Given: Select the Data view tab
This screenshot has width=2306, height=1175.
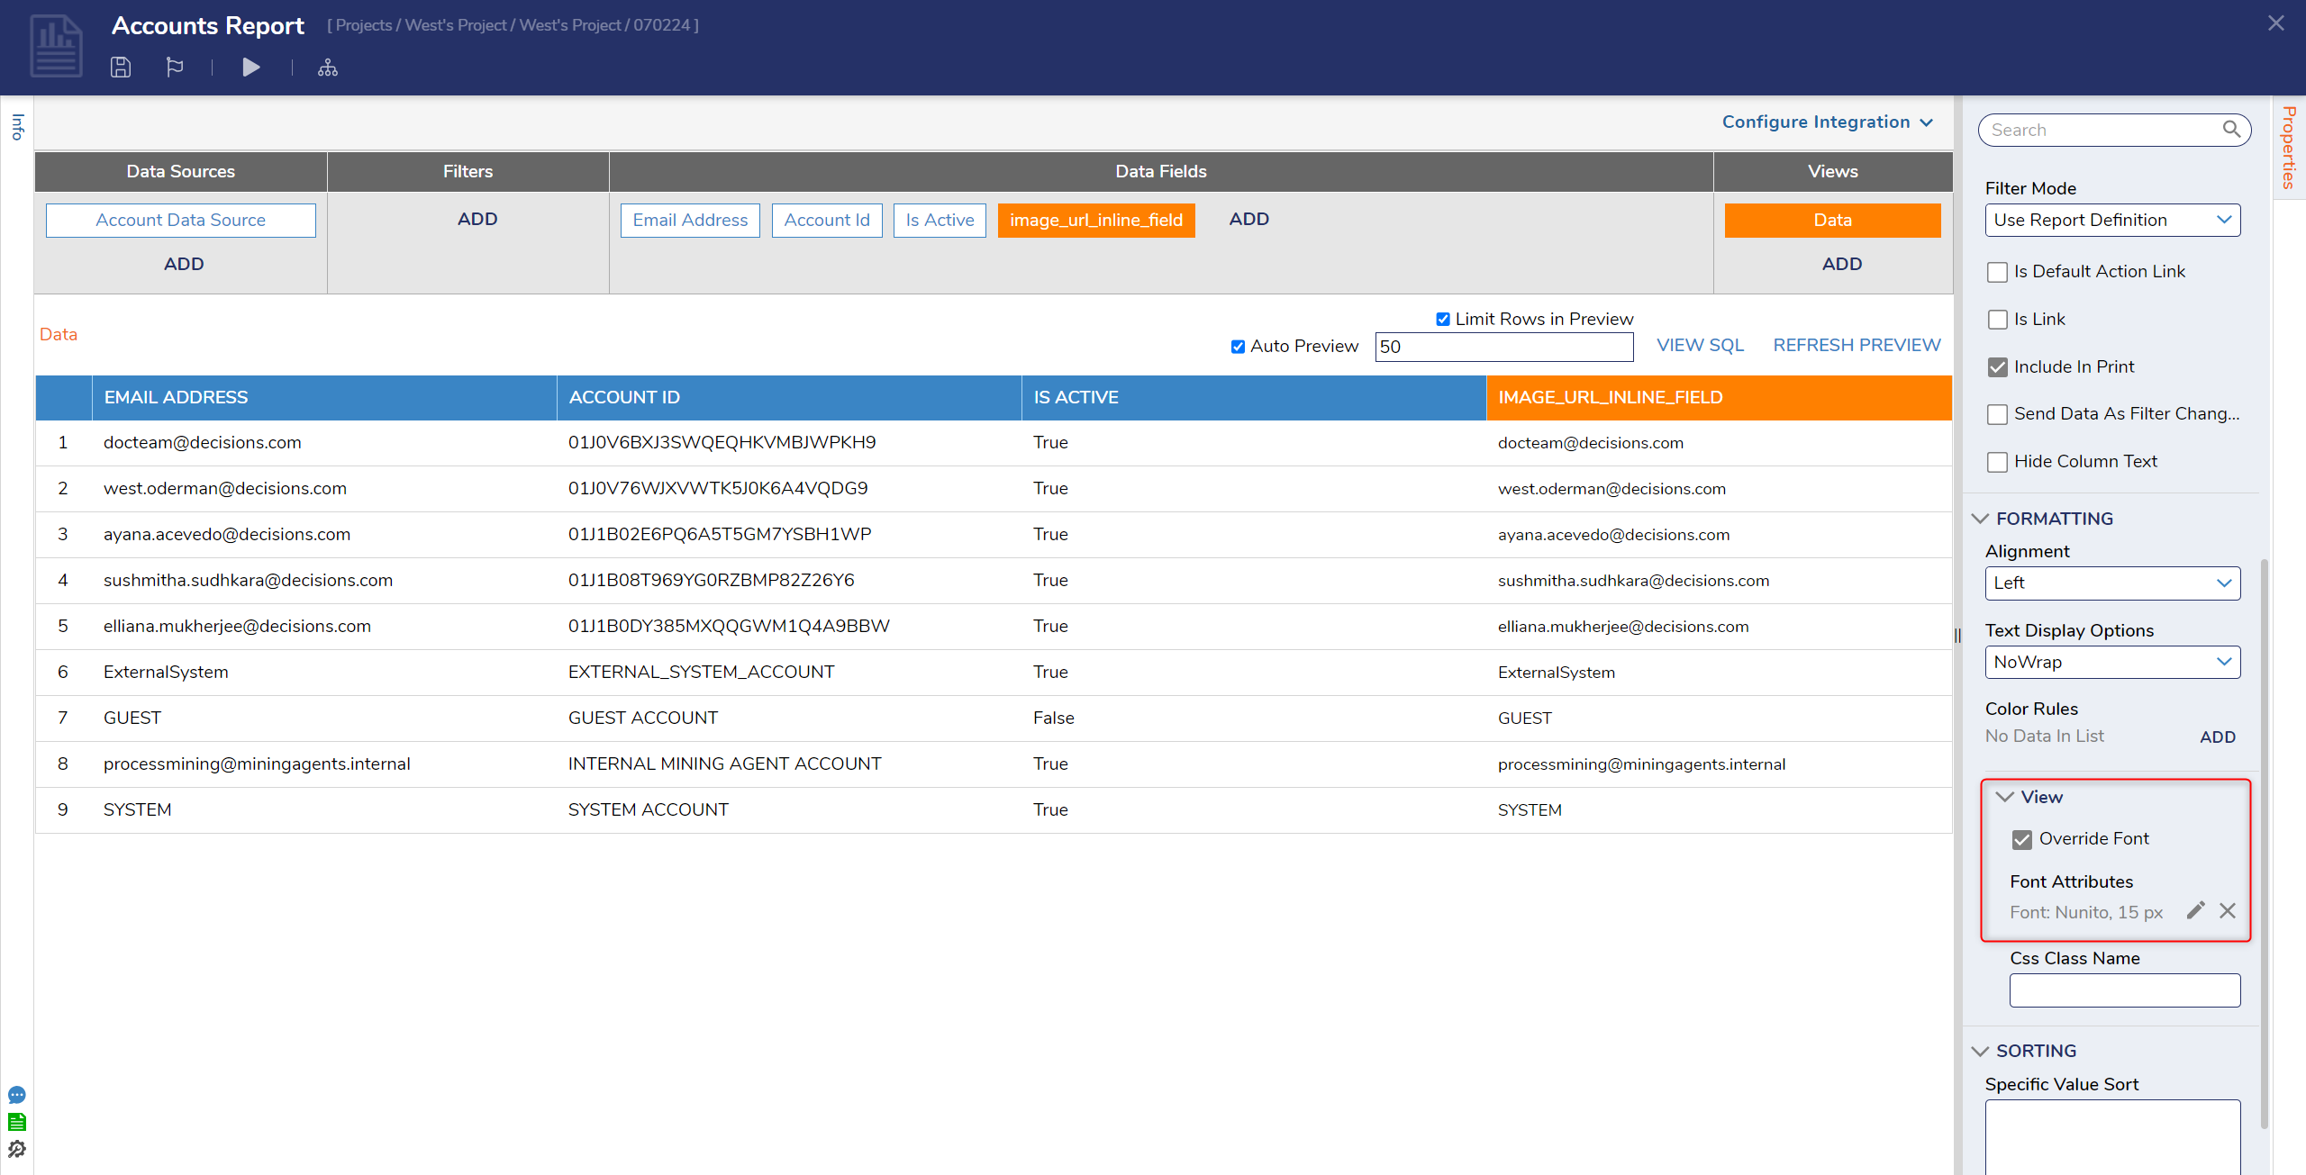Looking at the screenshot, I should (1834, 219).
